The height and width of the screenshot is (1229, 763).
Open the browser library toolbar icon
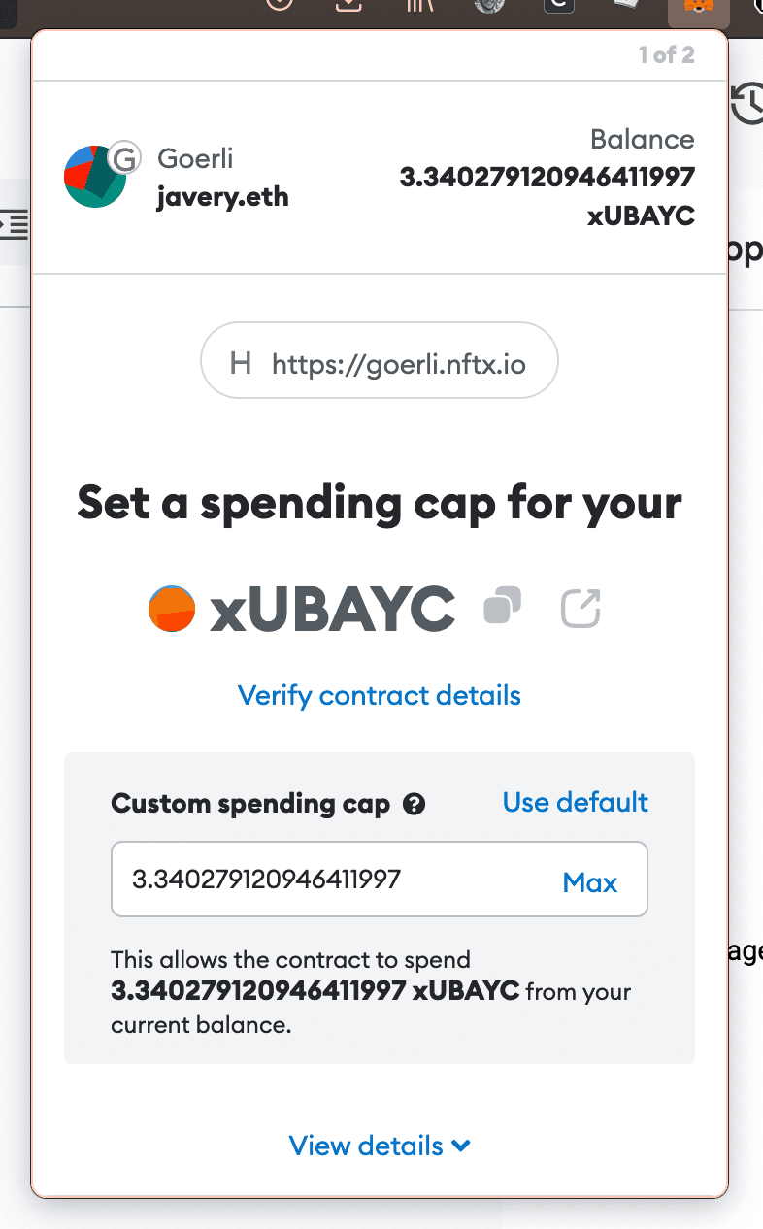418,6
